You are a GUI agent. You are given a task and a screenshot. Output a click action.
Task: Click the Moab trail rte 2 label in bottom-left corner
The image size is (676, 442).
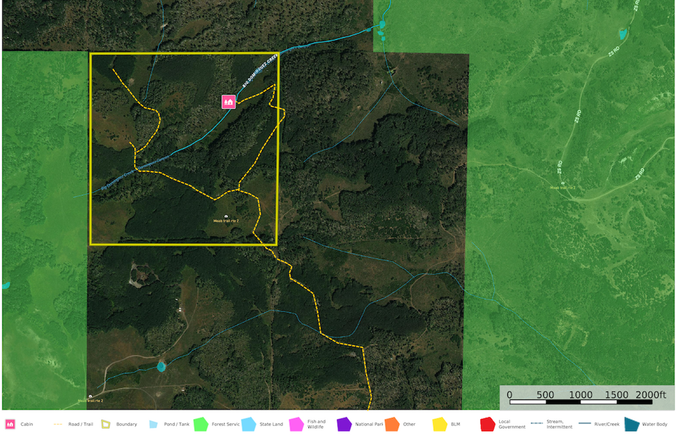pos(90,401)
